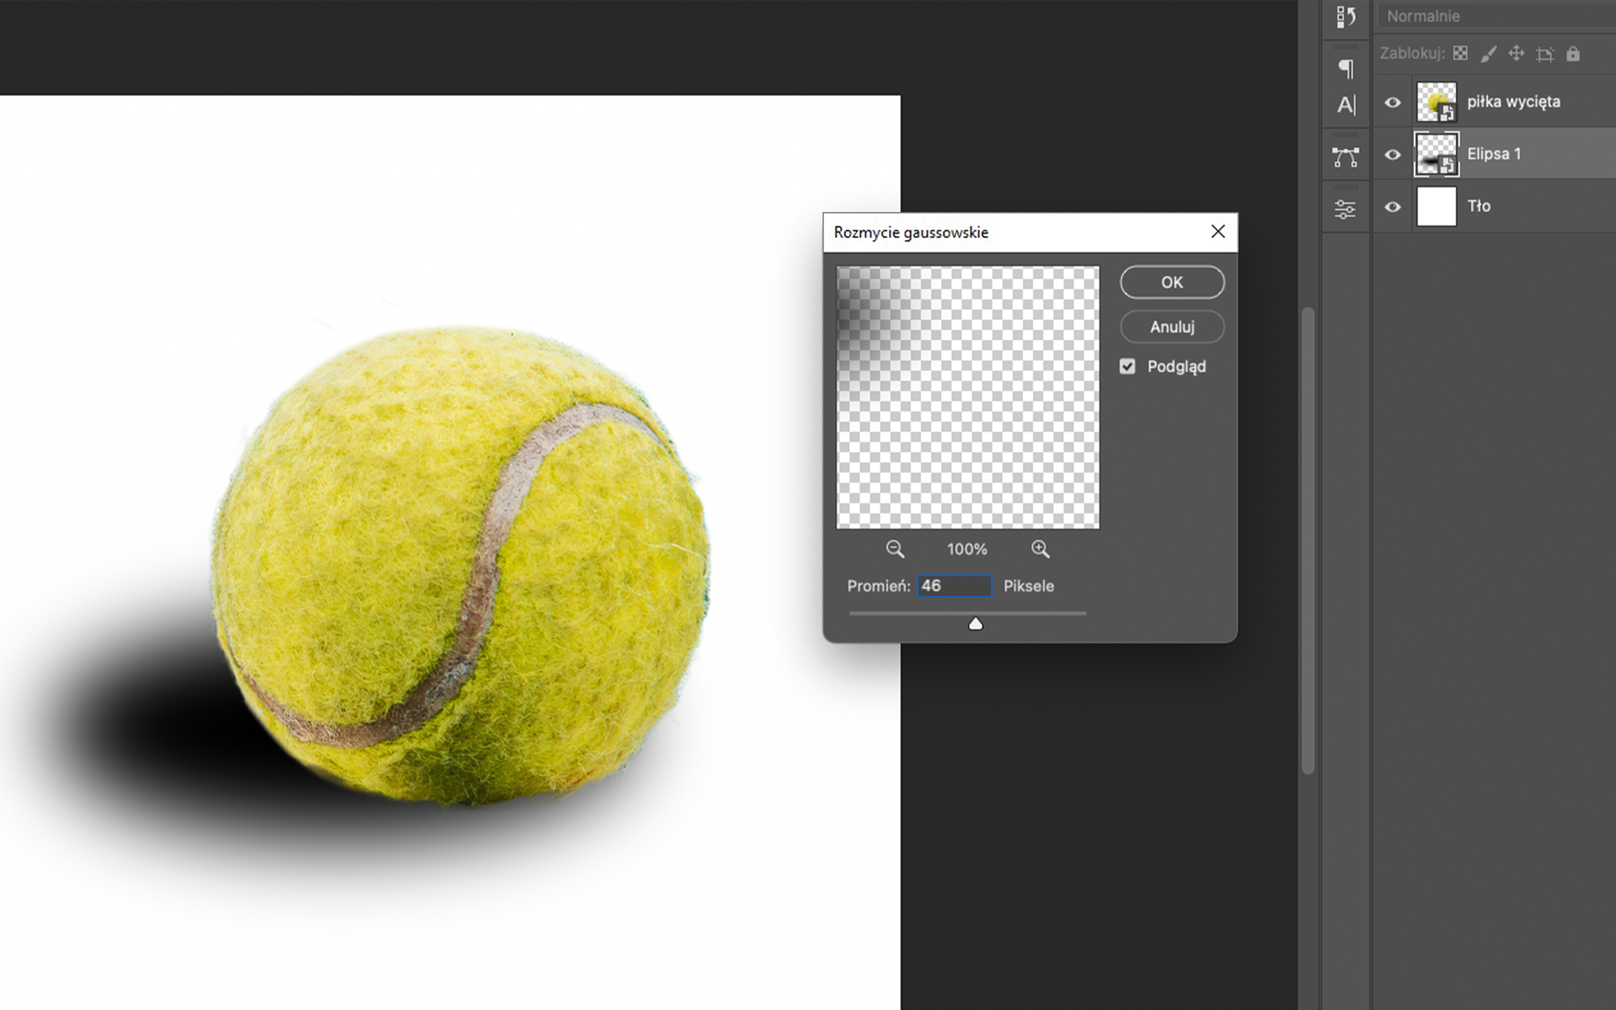Drag the Promień radius slider in blur dialog

(x=973, y=624)
